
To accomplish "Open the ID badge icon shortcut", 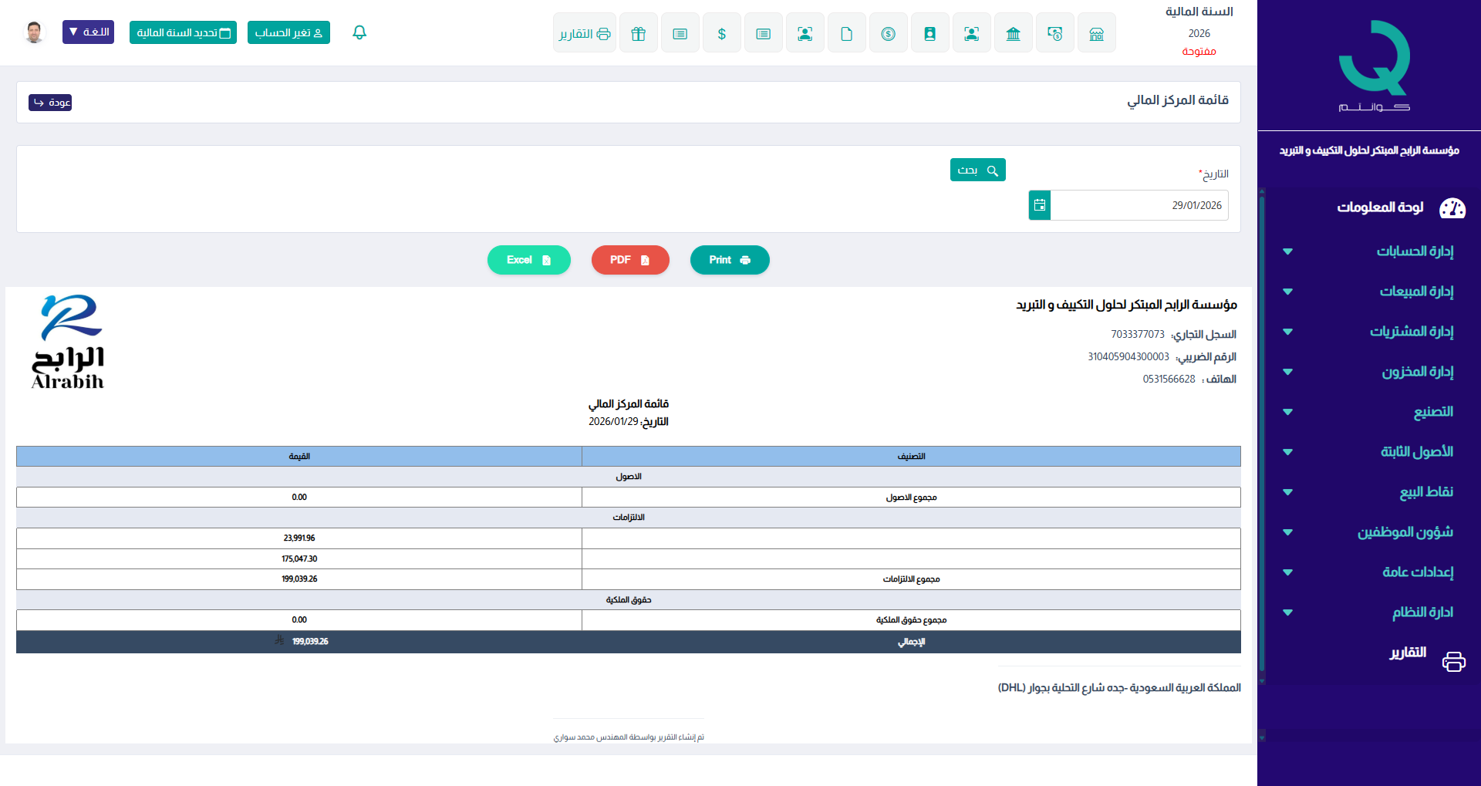I will click(929, 33).
